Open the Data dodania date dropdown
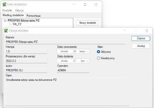This screenshot has height=108, width=154. [87, 61]
